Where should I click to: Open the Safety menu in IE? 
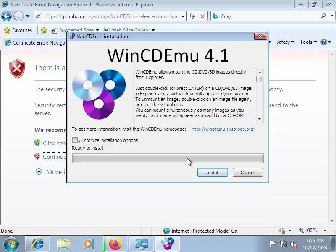(285, 42)
